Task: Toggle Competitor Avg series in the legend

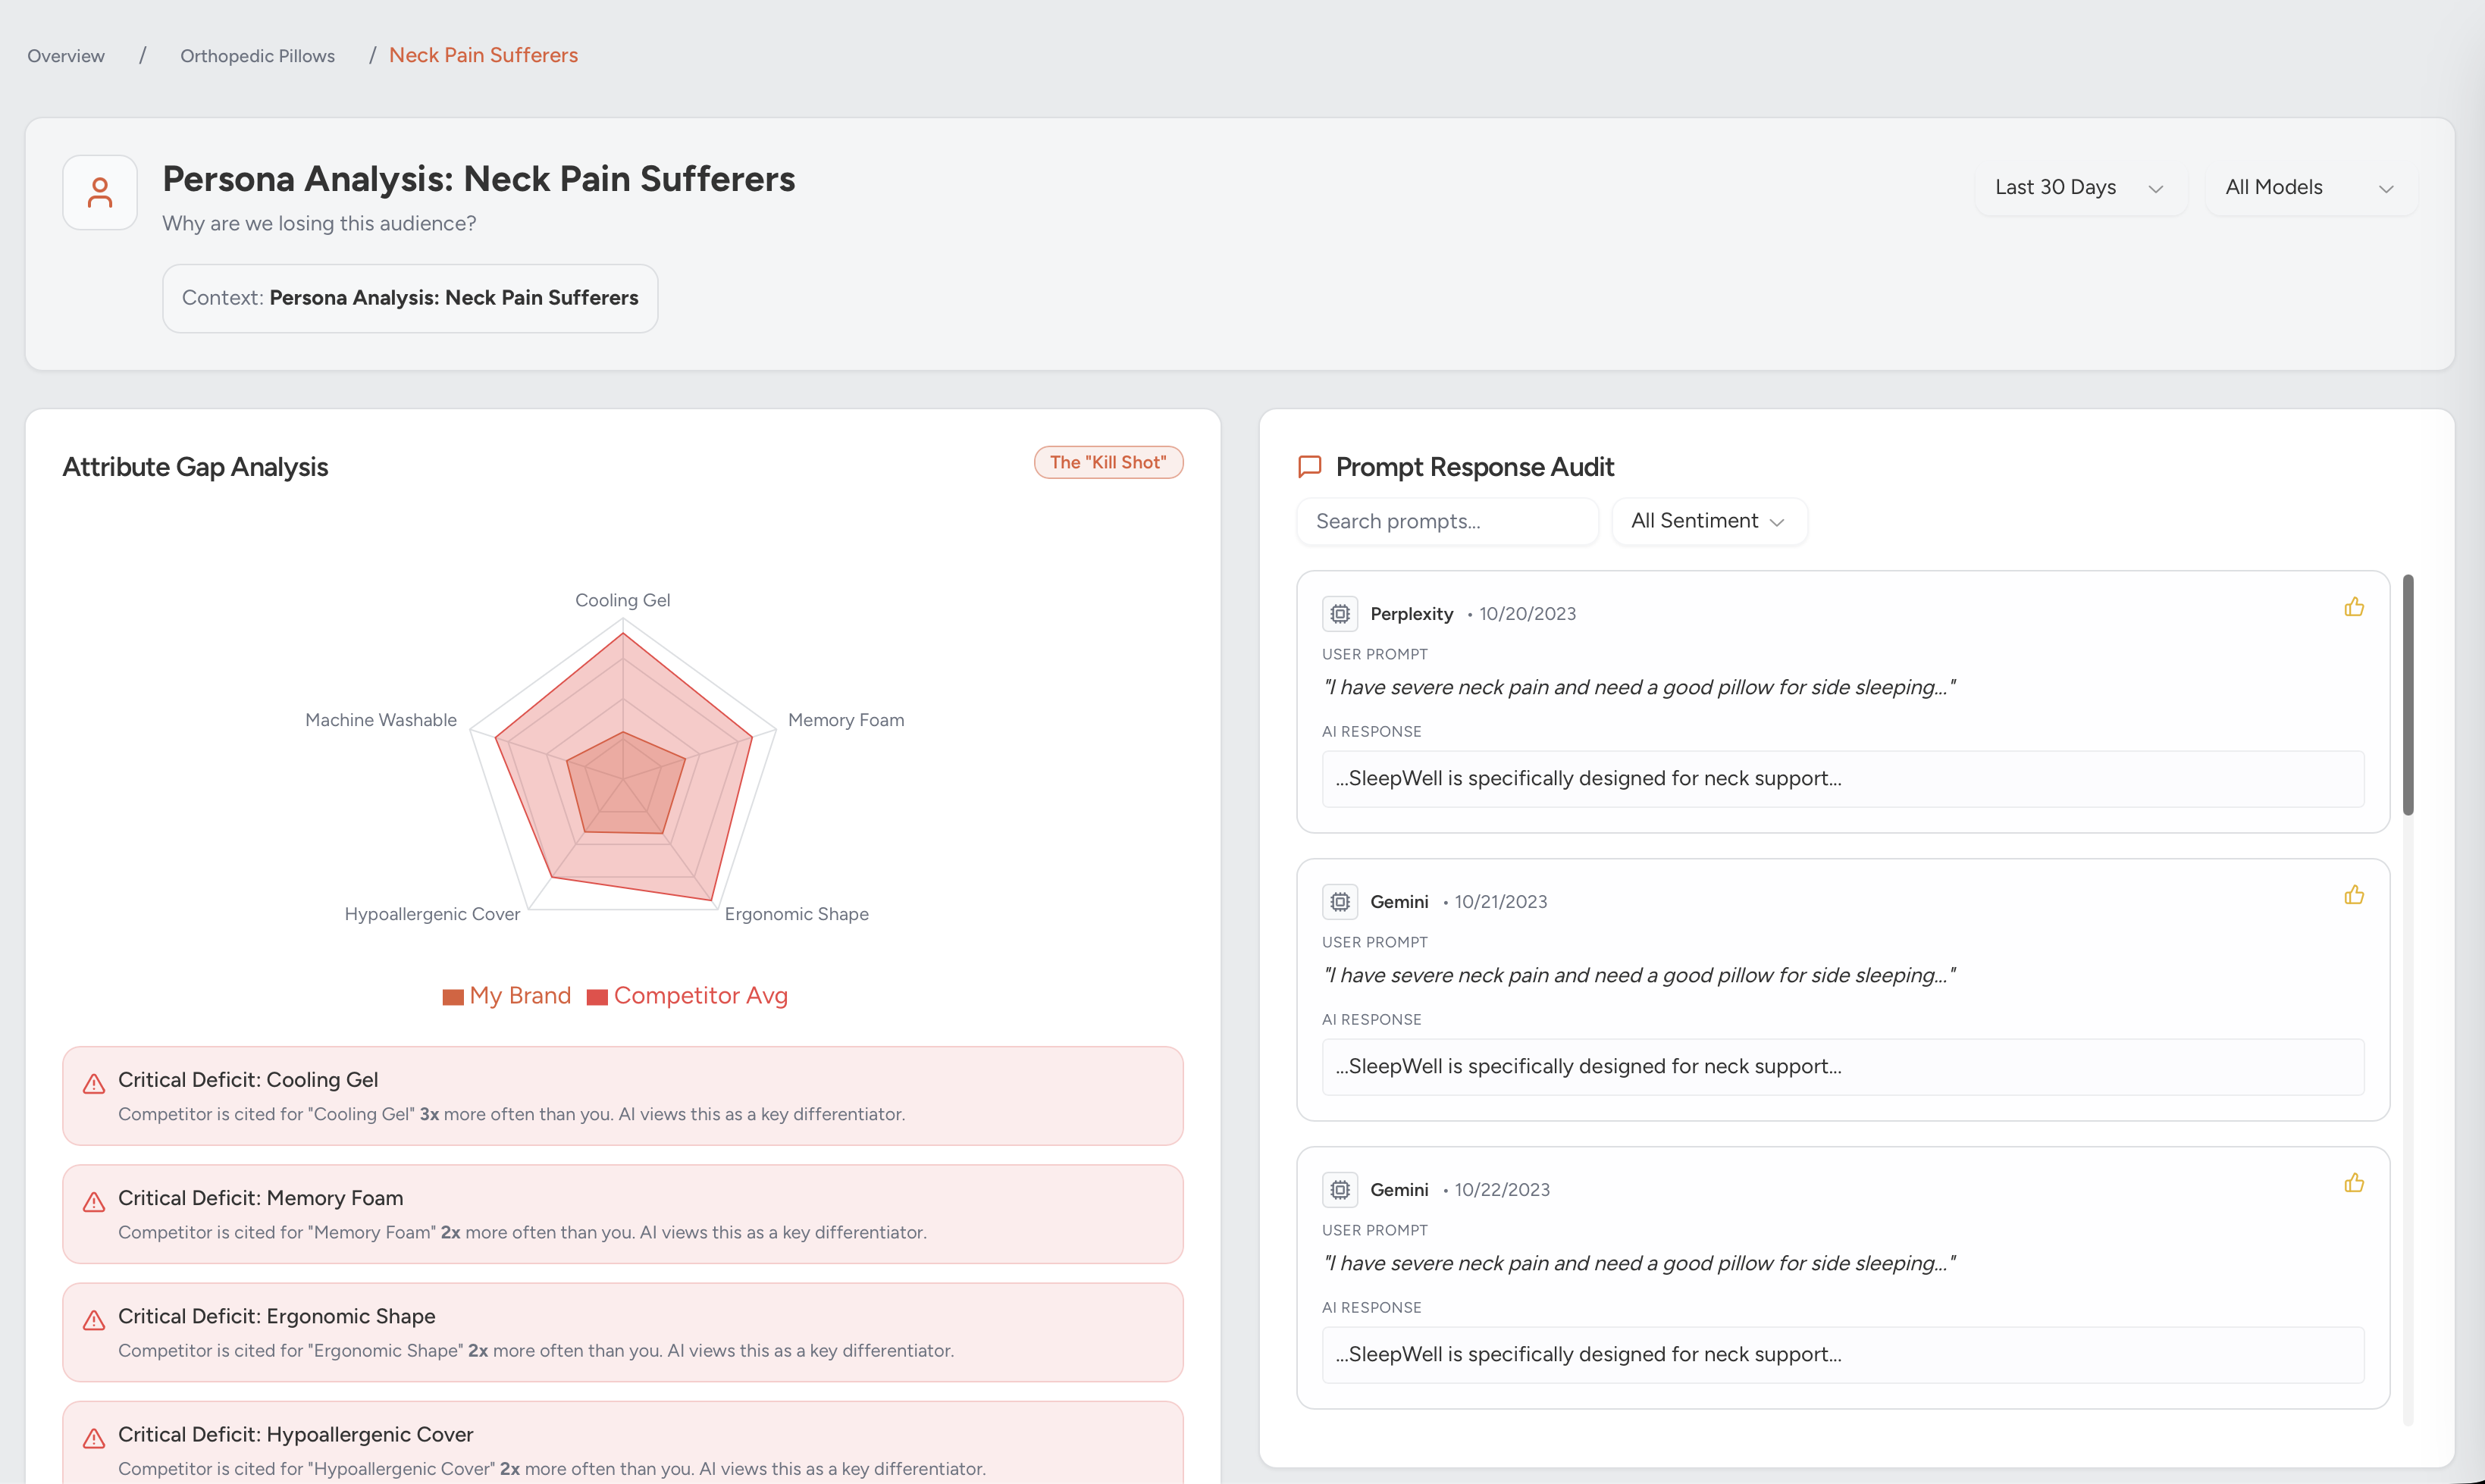Action: click(x=688, y=996)
